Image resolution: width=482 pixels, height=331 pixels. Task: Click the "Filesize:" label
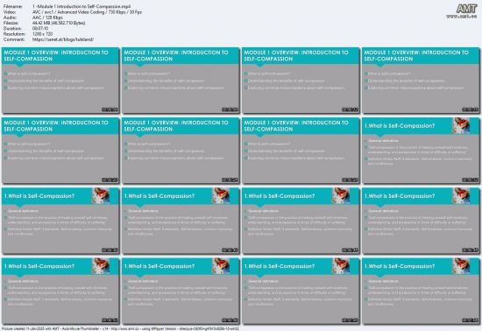[x=11, y=23]
